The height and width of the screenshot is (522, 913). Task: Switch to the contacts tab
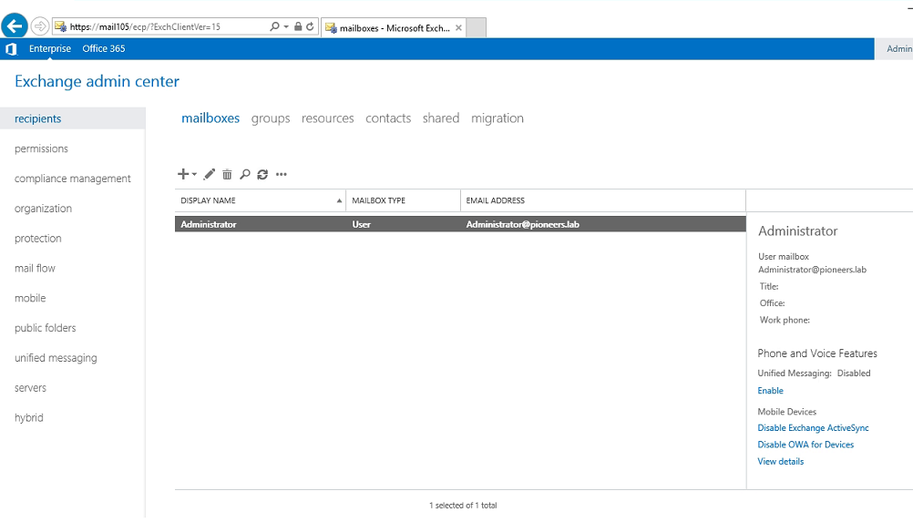(388, 118)
